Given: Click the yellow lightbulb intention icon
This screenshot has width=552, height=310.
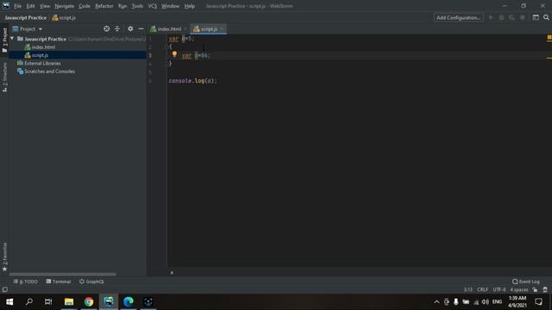Looking at the screenshot, I should click(174, 54).
